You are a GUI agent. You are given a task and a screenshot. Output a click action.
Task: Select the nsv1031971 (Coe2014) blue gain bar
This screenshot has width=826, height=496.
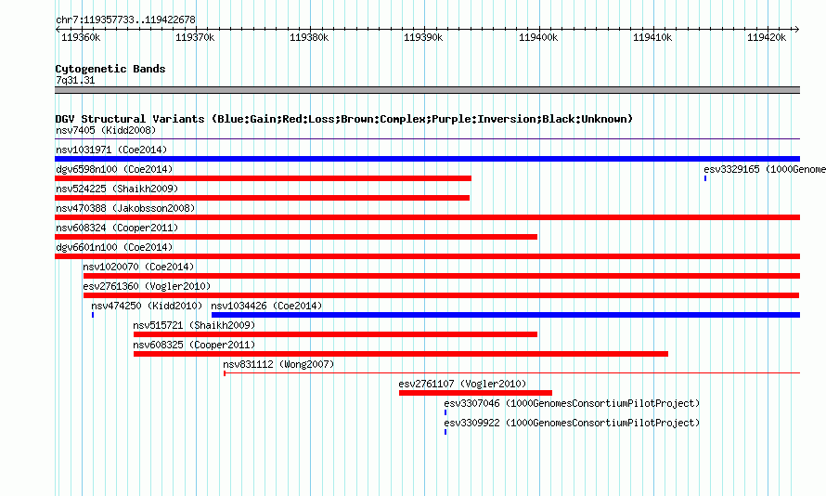pyautogui.click(x=427, y=159)
